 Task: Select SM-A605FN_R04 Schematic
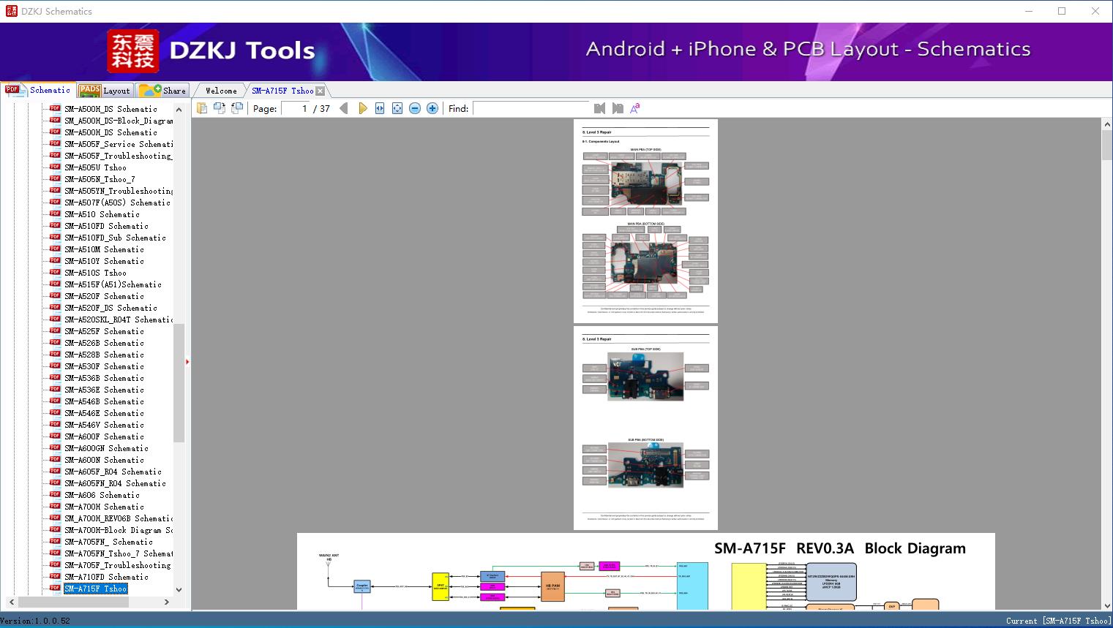(x=115, y=483)
